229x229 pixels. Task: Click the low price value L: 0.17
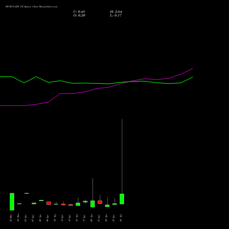point(116,16)
